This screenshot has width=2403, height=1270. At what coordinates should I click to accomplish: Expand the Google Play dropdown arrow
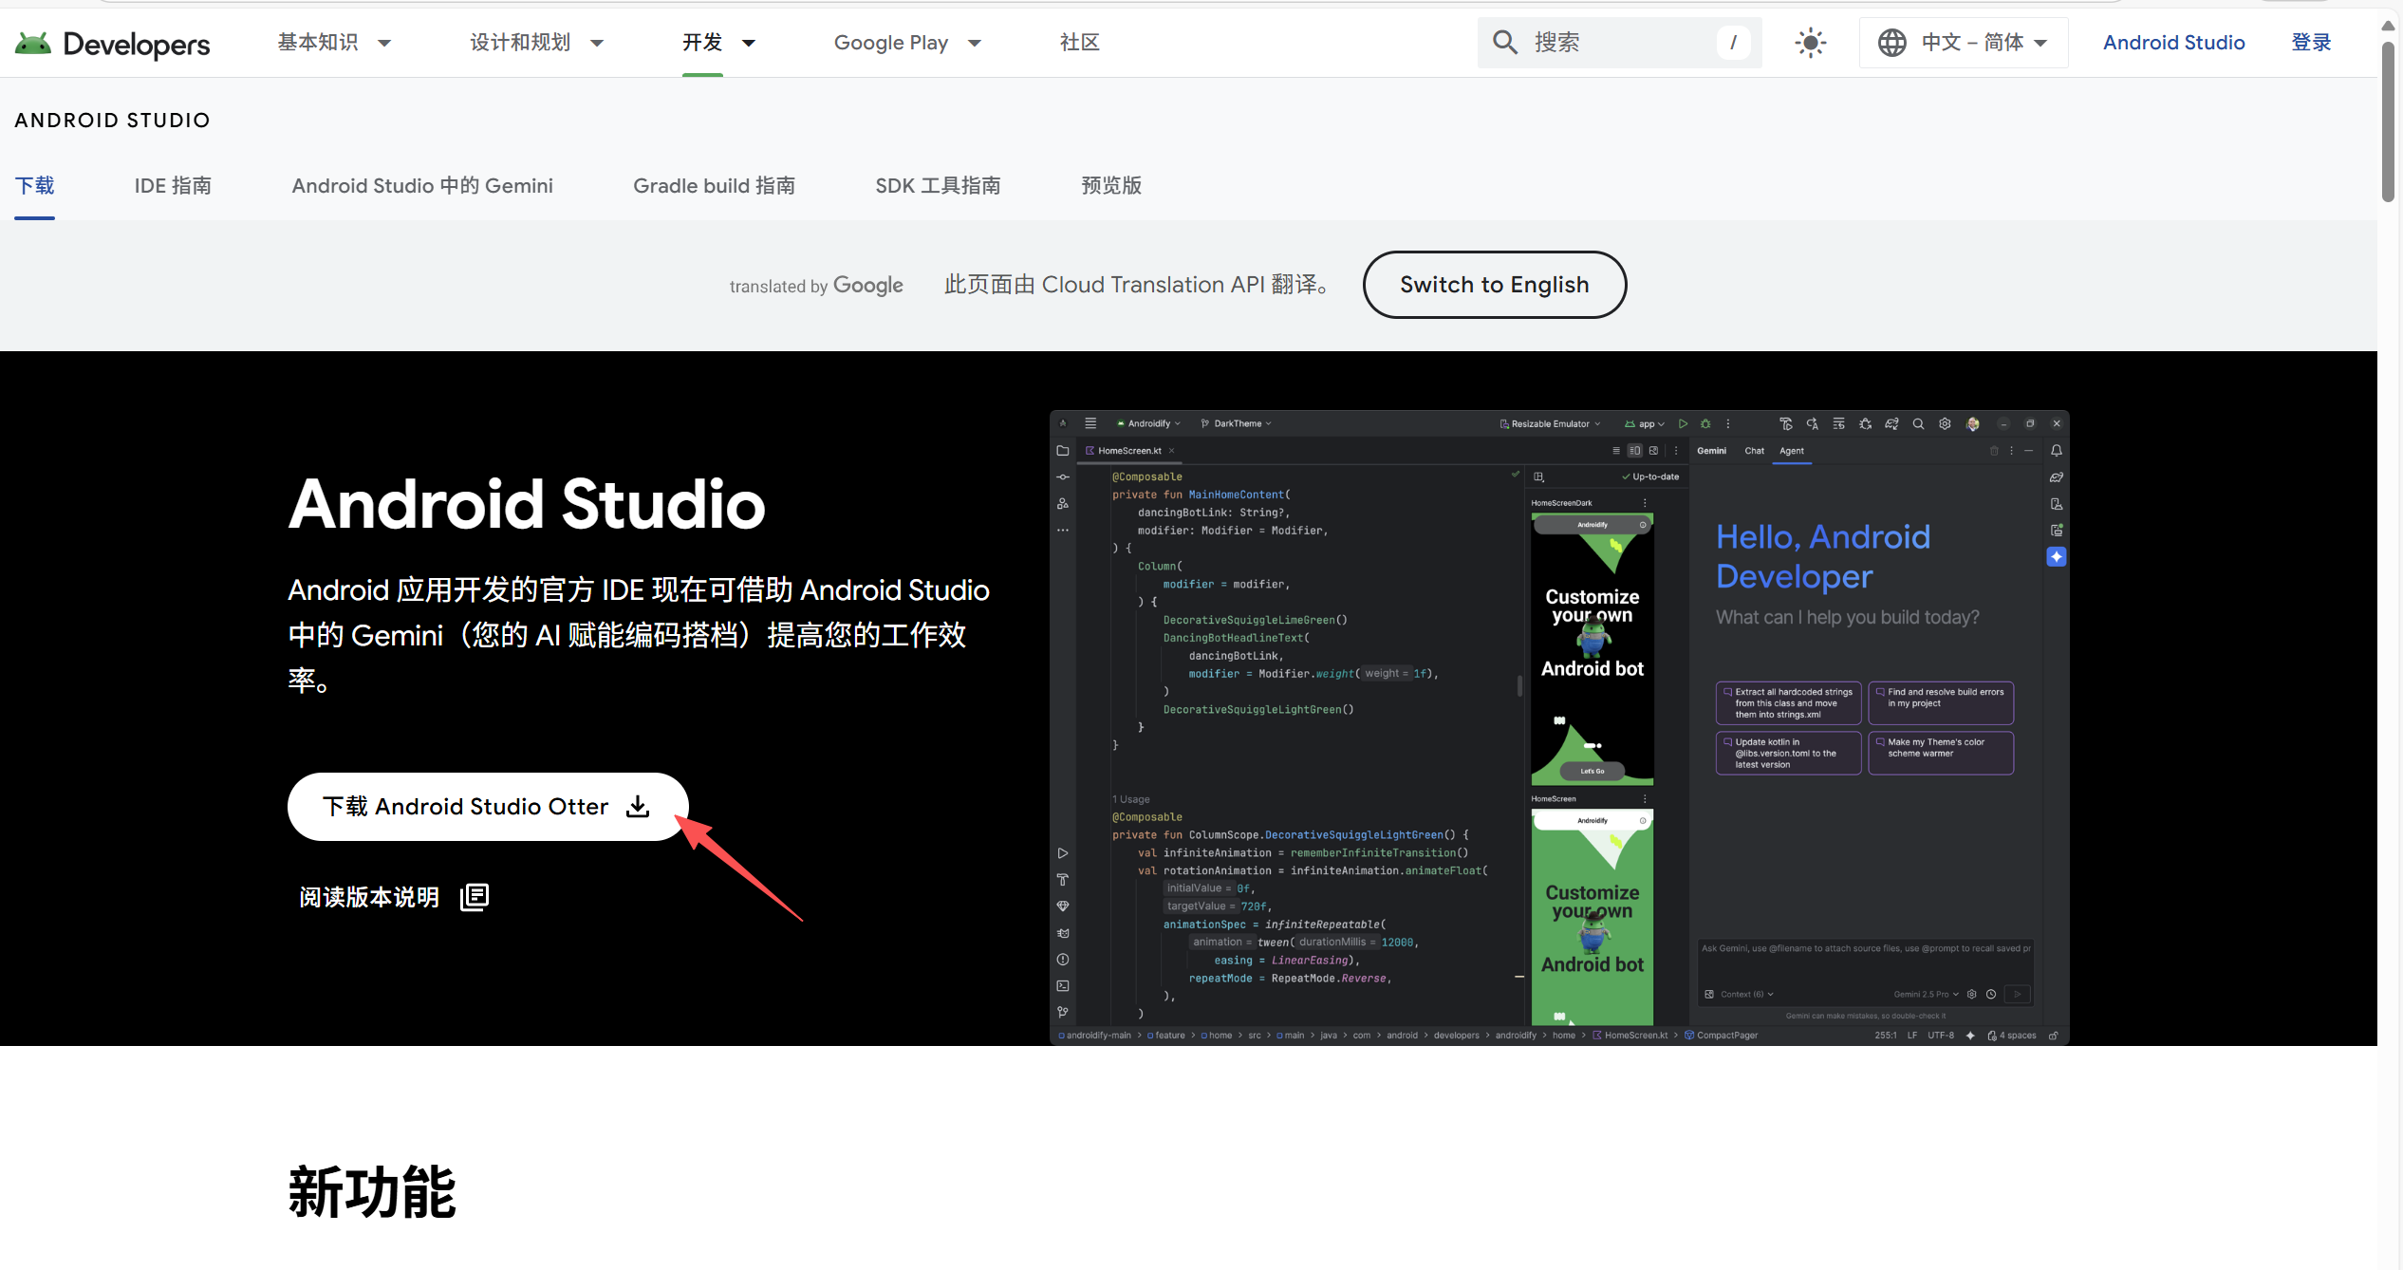(975, 43)
